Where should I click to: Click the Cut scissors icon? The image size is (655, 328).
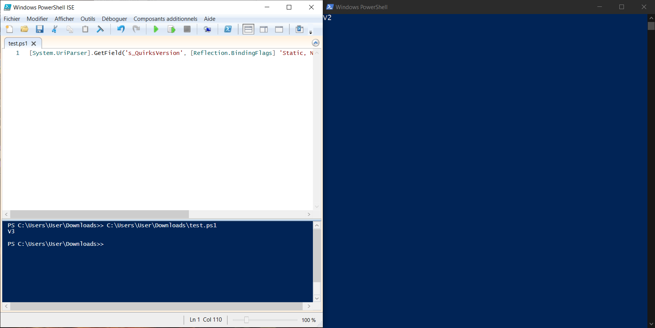pos(55,29)
